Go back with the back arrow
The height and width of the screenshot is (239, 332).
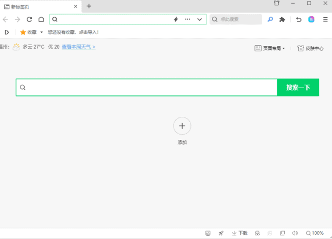tap(5, 19)
